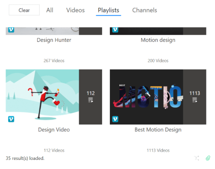The width and height of the screenshot is (215, 169).
Task: Click the green paperclip attachment icon
Action: point(208,158)
